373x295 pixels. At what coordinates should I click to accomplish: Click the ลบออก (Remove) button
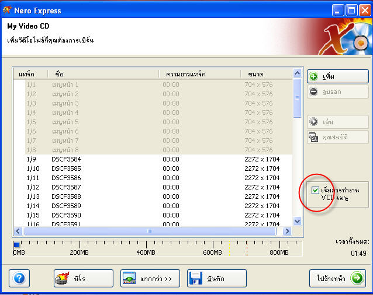pos(338,92)
